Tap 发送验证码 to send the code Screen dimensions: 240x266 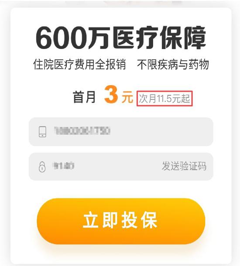[x=184, y=166]
